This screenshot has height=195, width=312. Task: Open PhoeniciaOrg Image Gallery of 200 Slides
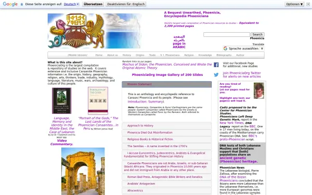coord(167,75)
